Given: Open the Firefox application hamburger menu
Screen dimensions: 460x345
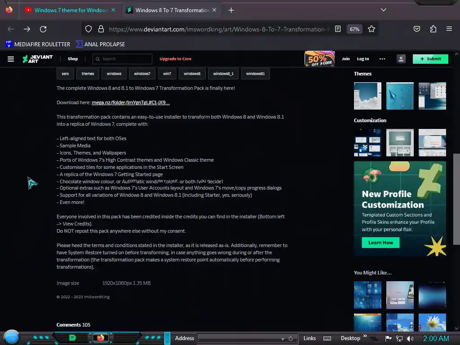Looking at the screenshot, I should pos(449,29).
